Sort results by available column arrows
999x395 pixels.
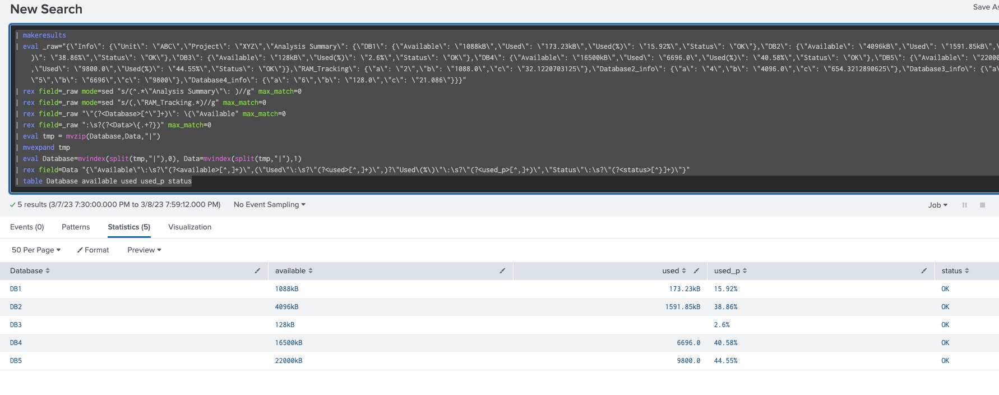[311, 270]
